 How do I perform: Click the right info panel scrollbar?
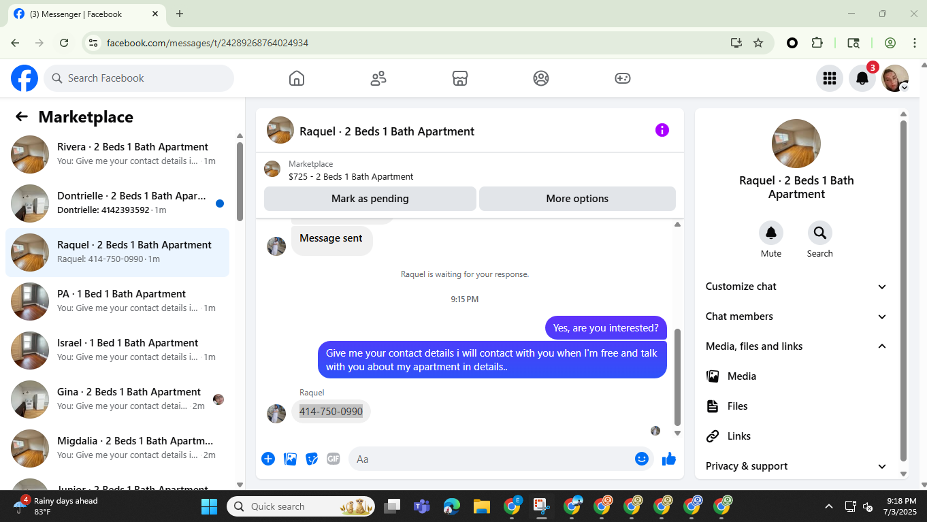(x=903, y=291)
